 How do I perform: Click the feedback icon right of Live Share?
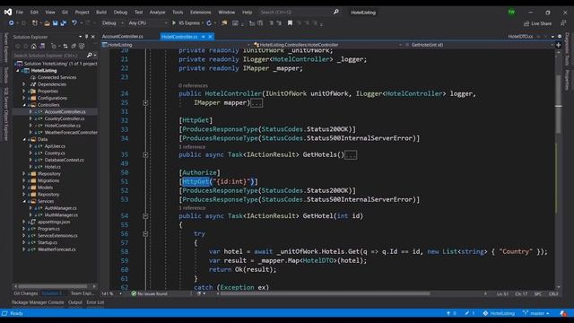pos(563,23)
